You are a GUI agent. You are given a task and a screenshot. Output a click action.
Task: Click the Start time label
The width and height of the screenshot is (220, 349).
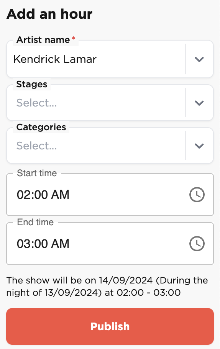click(37, 173)
